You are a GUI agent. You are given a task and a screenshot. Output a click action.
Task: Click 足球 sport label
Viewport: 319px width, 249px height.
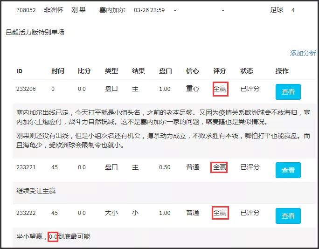(277, 10)
